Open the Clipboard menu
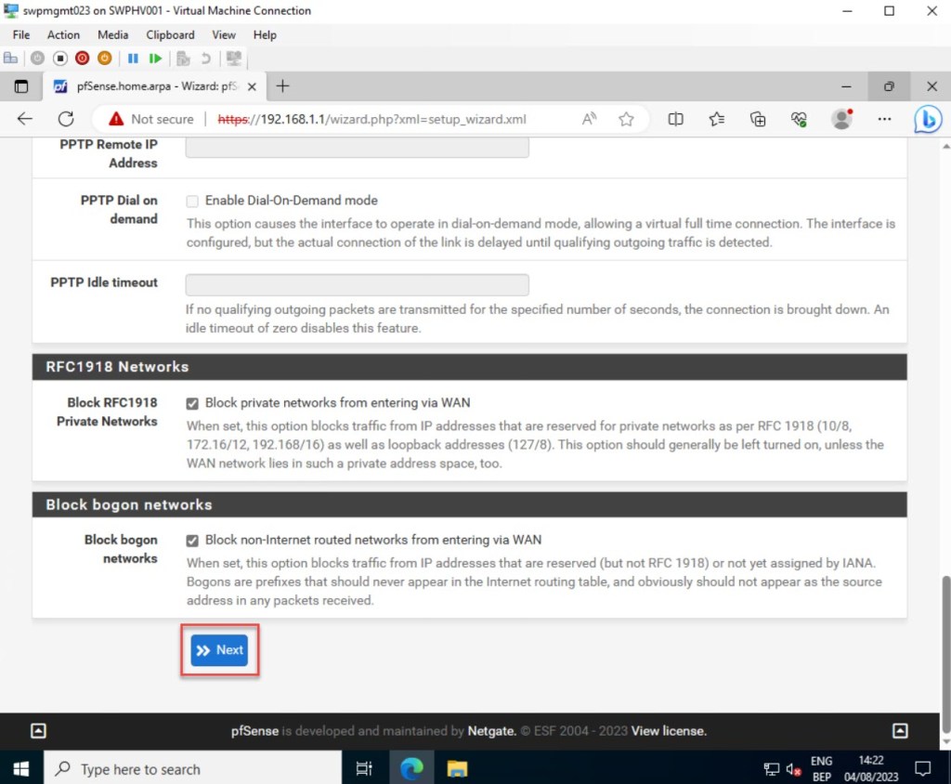The width and height of the screenshot is (951, 784). point(170,34)
